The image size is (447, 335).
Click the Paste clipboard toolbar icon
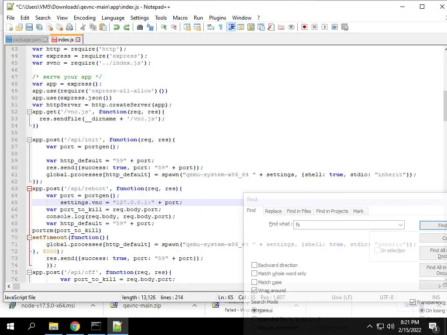click(103, 27)
